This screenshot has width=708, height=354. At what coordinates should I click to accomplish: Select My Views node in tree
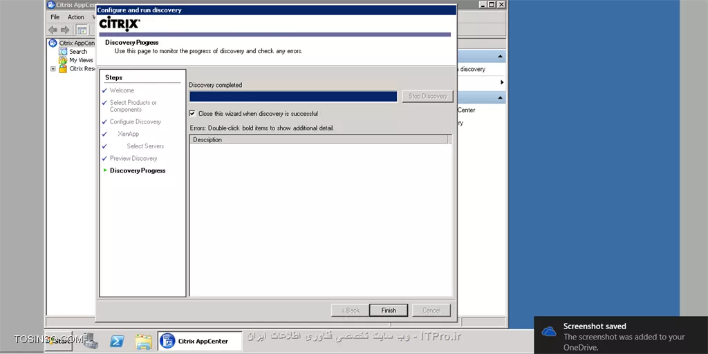(82, 60)
